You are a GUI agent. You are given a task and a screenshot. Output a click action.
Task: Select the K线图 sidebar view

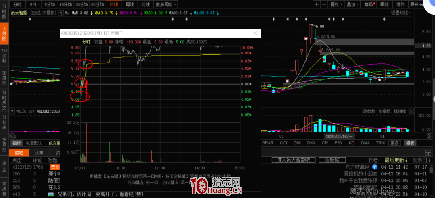[4, 33]
